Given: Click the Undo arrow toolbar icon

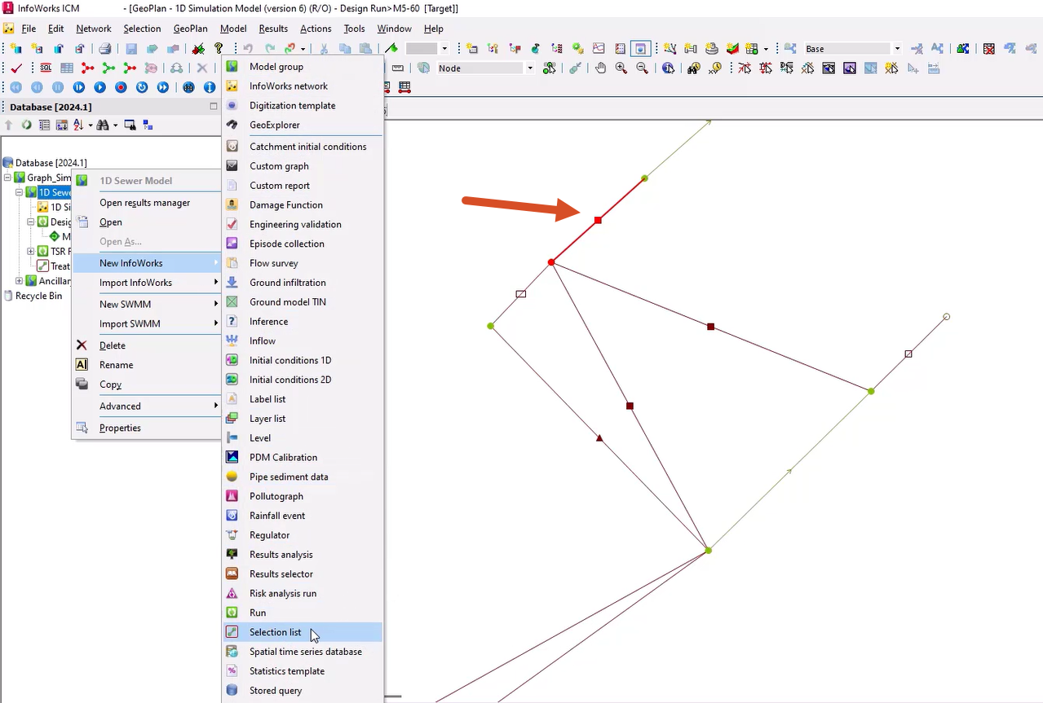Looking at the screenshot, I should click(248, 49).
